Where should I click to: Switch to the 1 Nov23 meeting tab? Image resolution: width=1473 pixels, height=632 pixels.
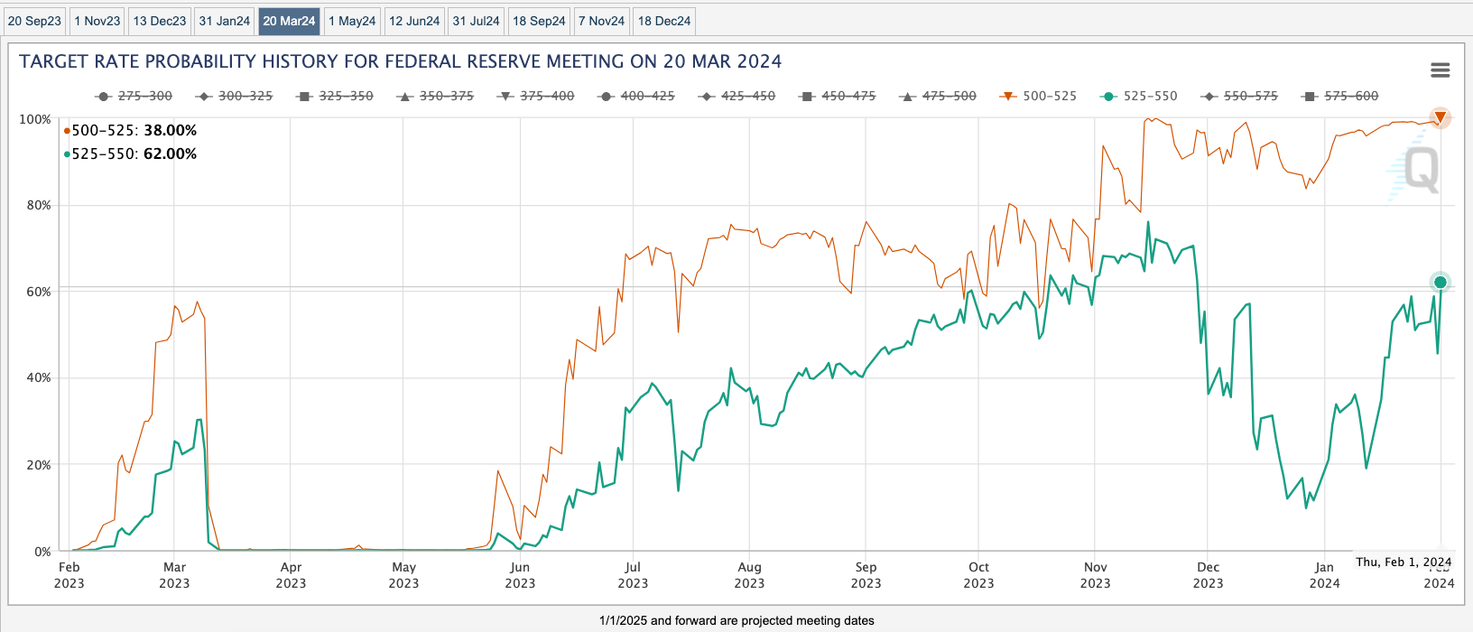point(97,21)
